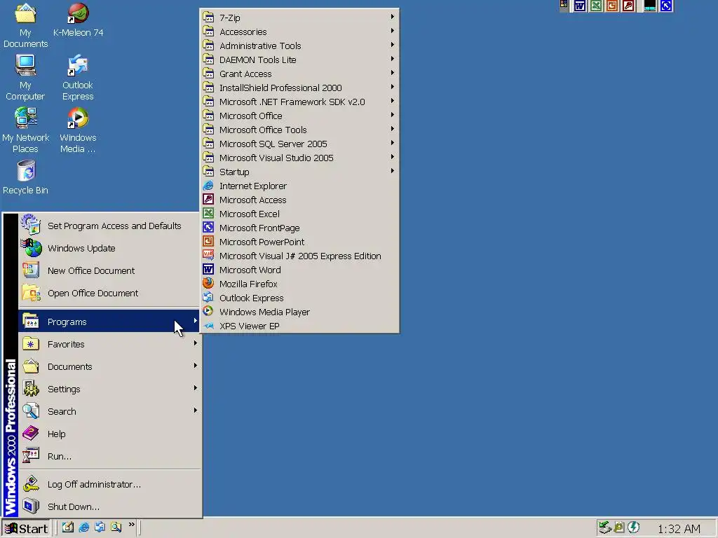
Task: Click the DAEMON Tools lightning tray icon
Action: point(633,527)
